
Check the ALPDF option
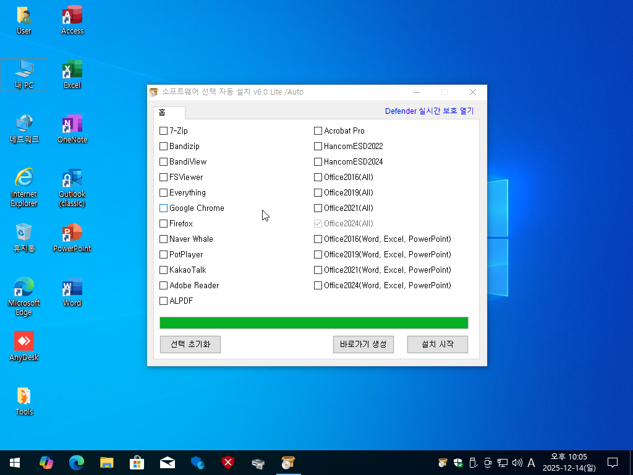point(163,301)
